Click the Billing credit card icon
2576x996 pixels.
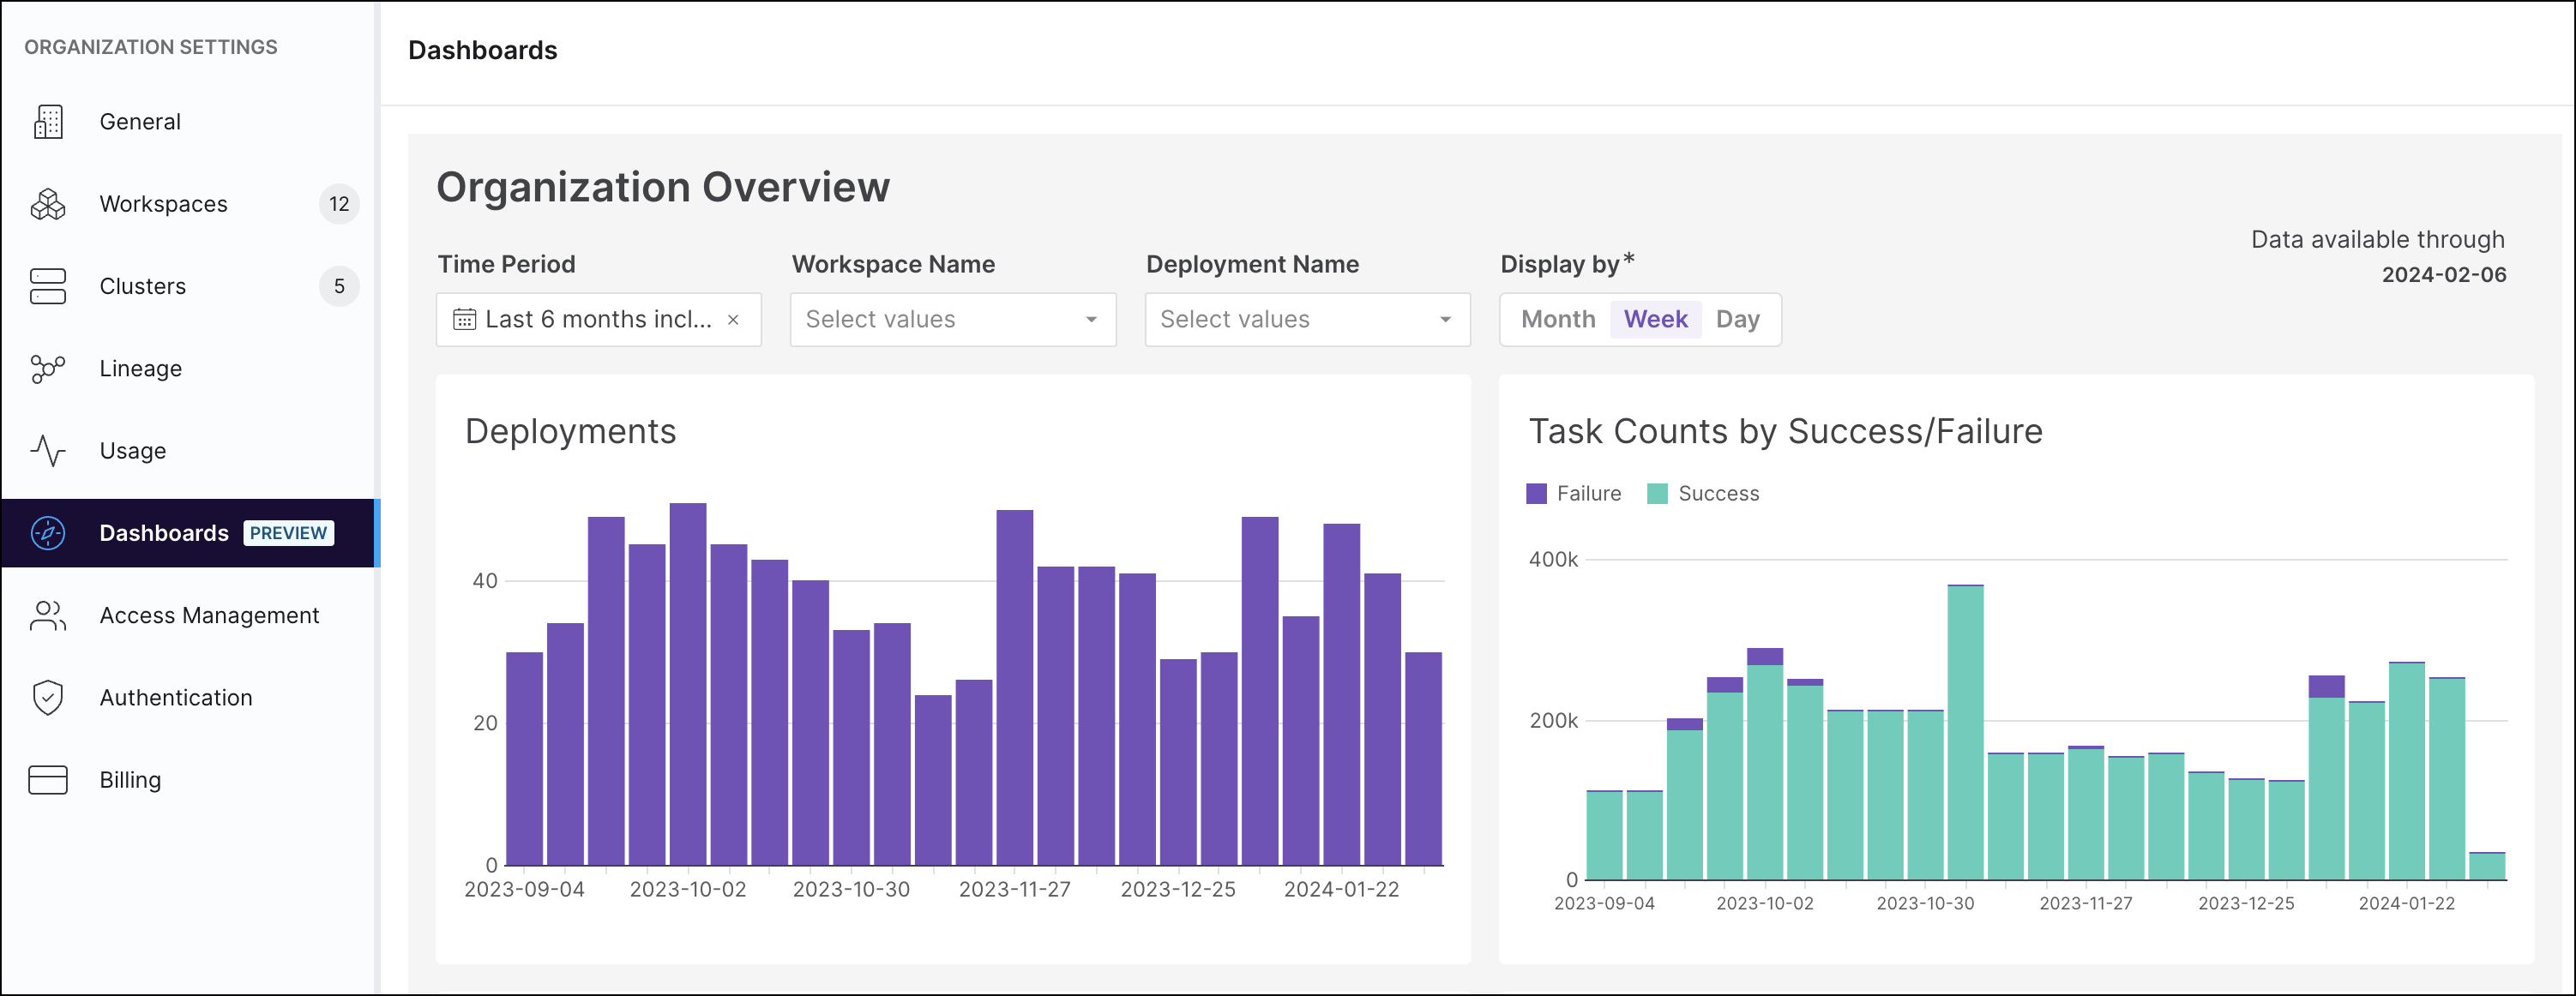[48, 779]
